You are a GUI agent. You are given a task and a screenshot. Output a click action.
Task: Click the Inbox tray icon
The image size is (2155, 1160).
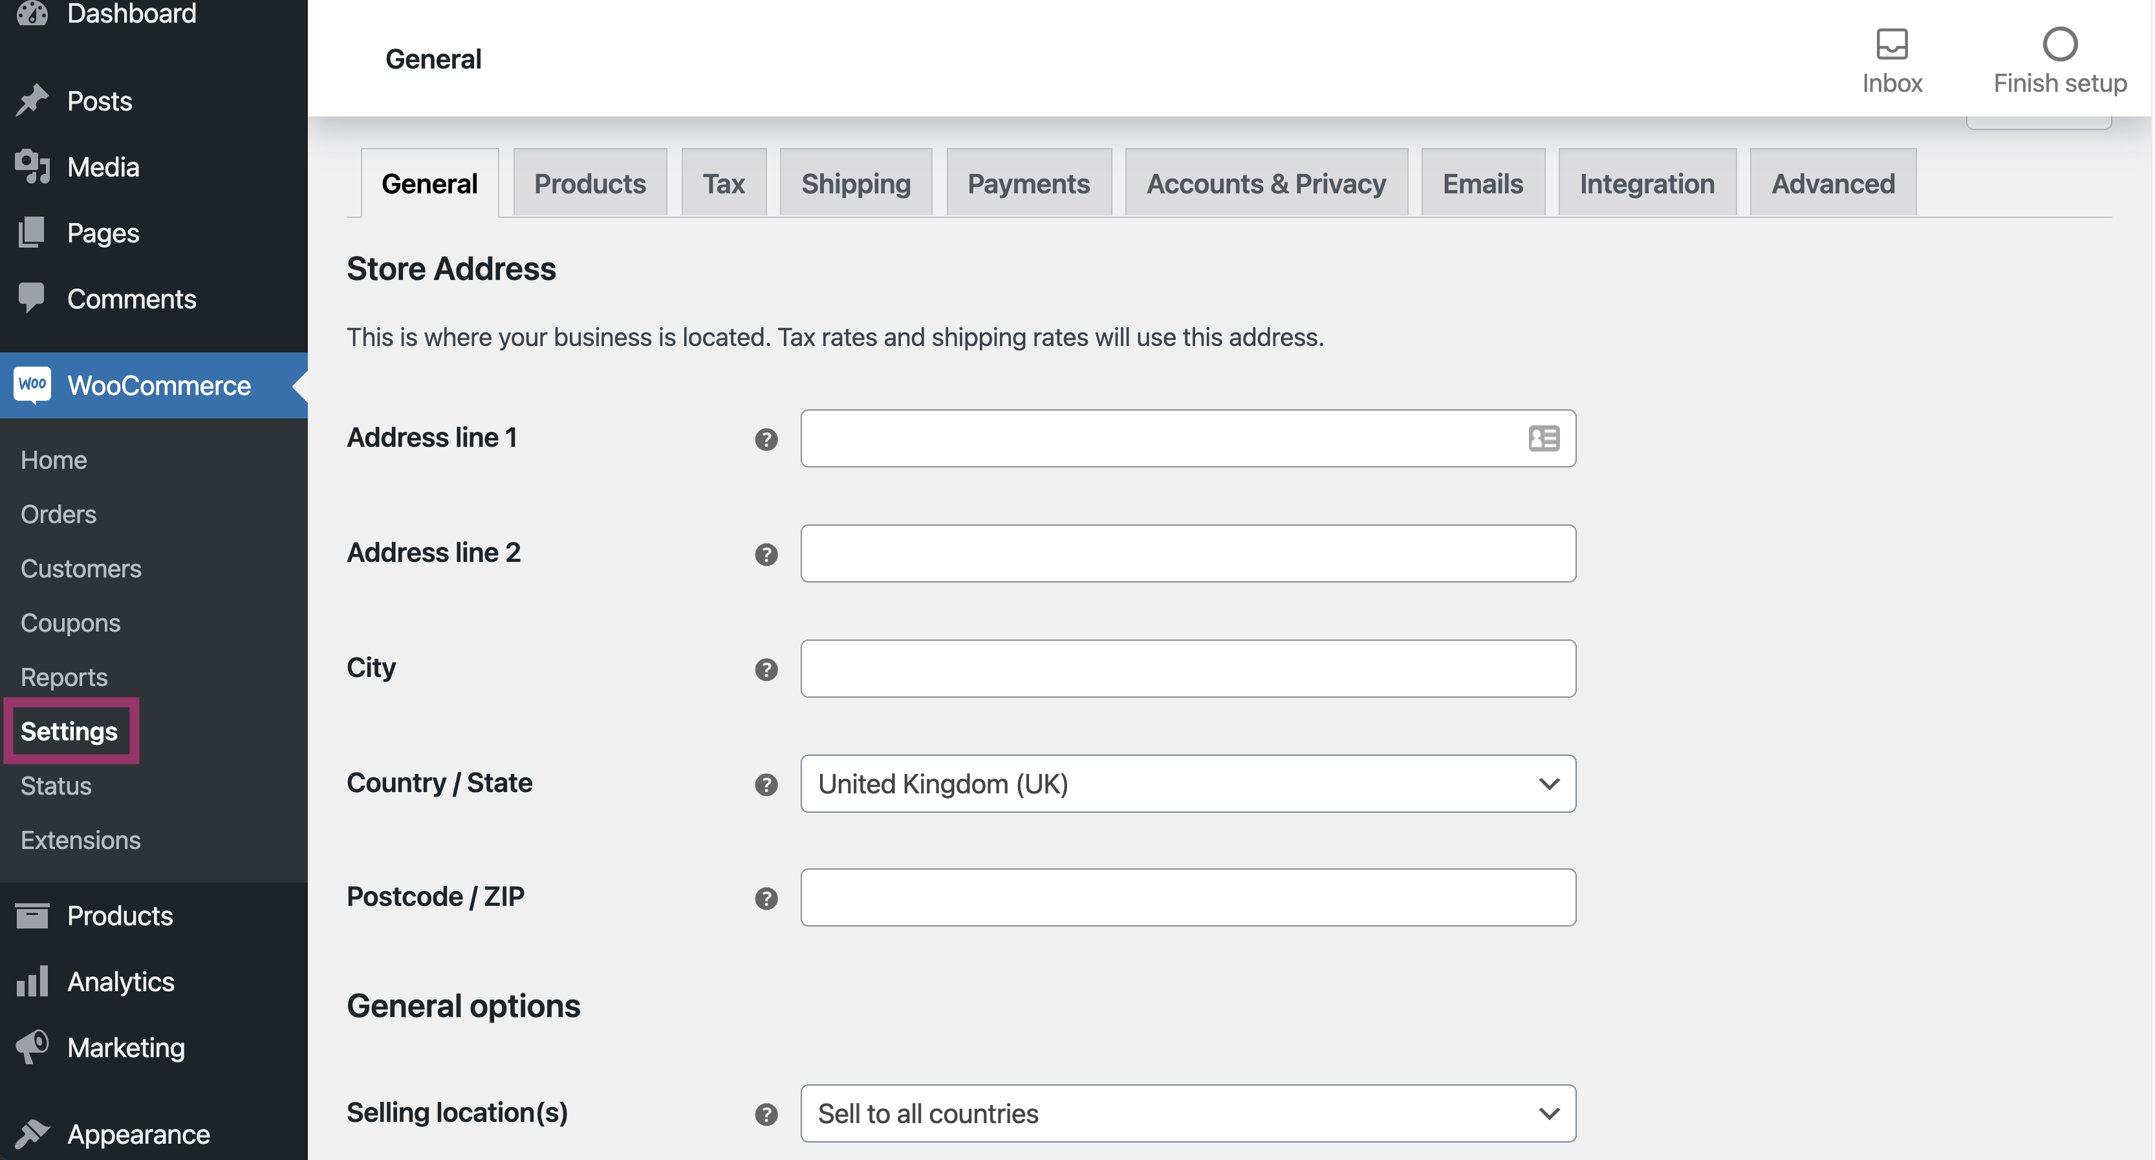coord(1892,43)
